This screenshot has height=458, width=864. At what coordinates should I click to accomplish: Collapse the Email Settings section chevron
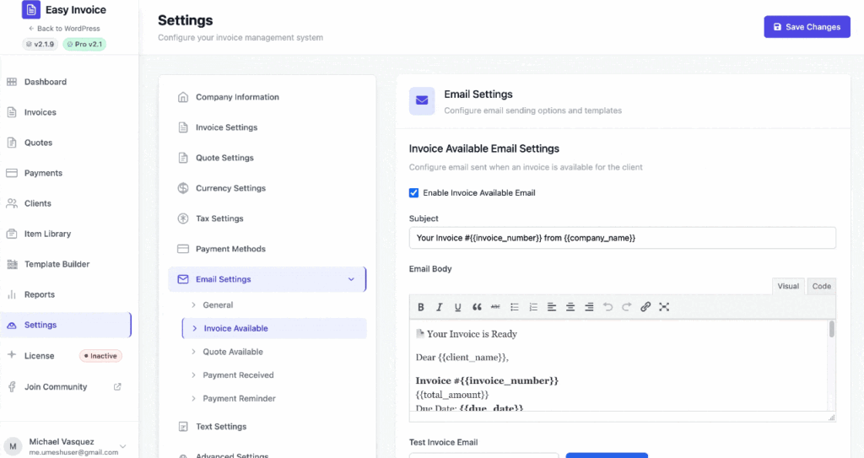pyautogui.click(x=351, y=279)
